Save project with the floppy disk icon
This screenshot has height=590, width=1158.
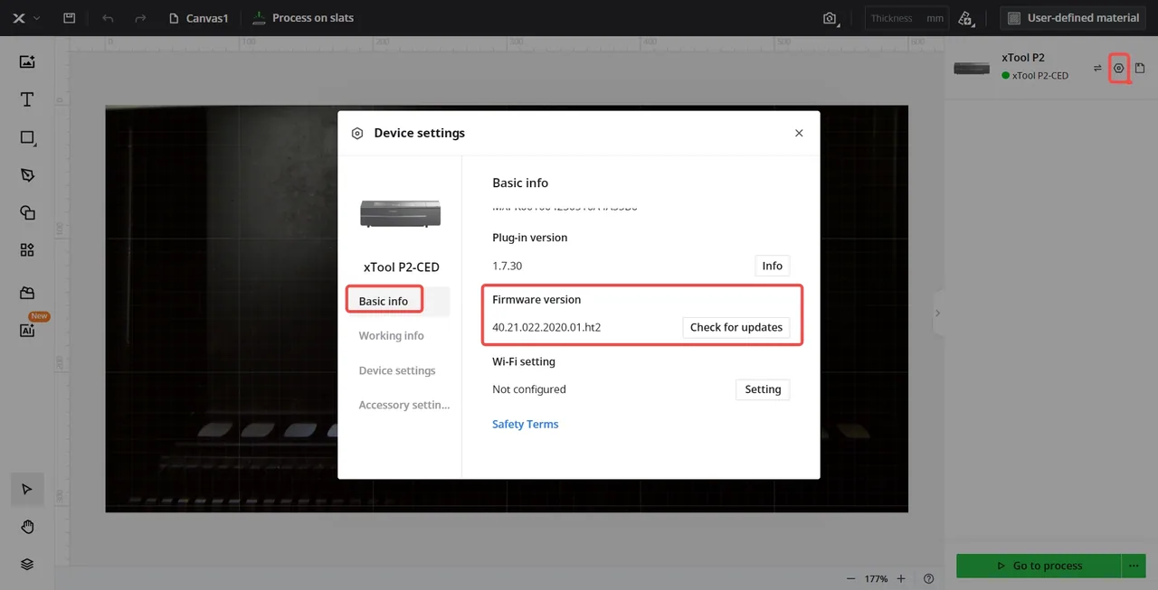coord(70,18)
